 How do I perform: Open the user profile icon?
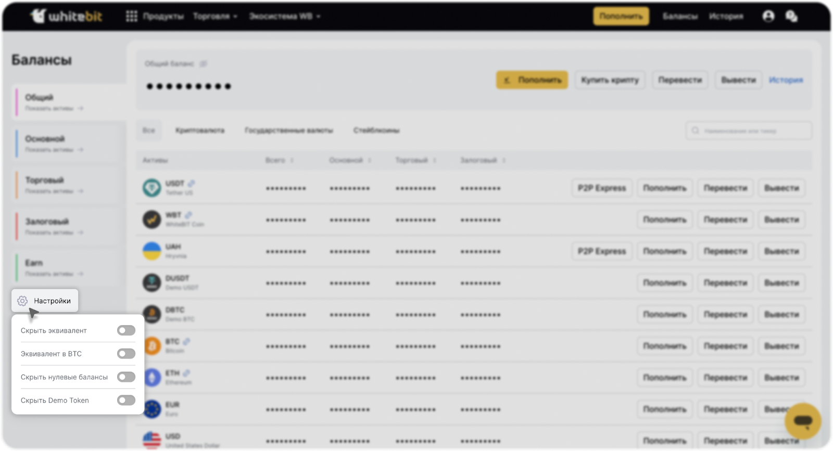coord(768,16)
